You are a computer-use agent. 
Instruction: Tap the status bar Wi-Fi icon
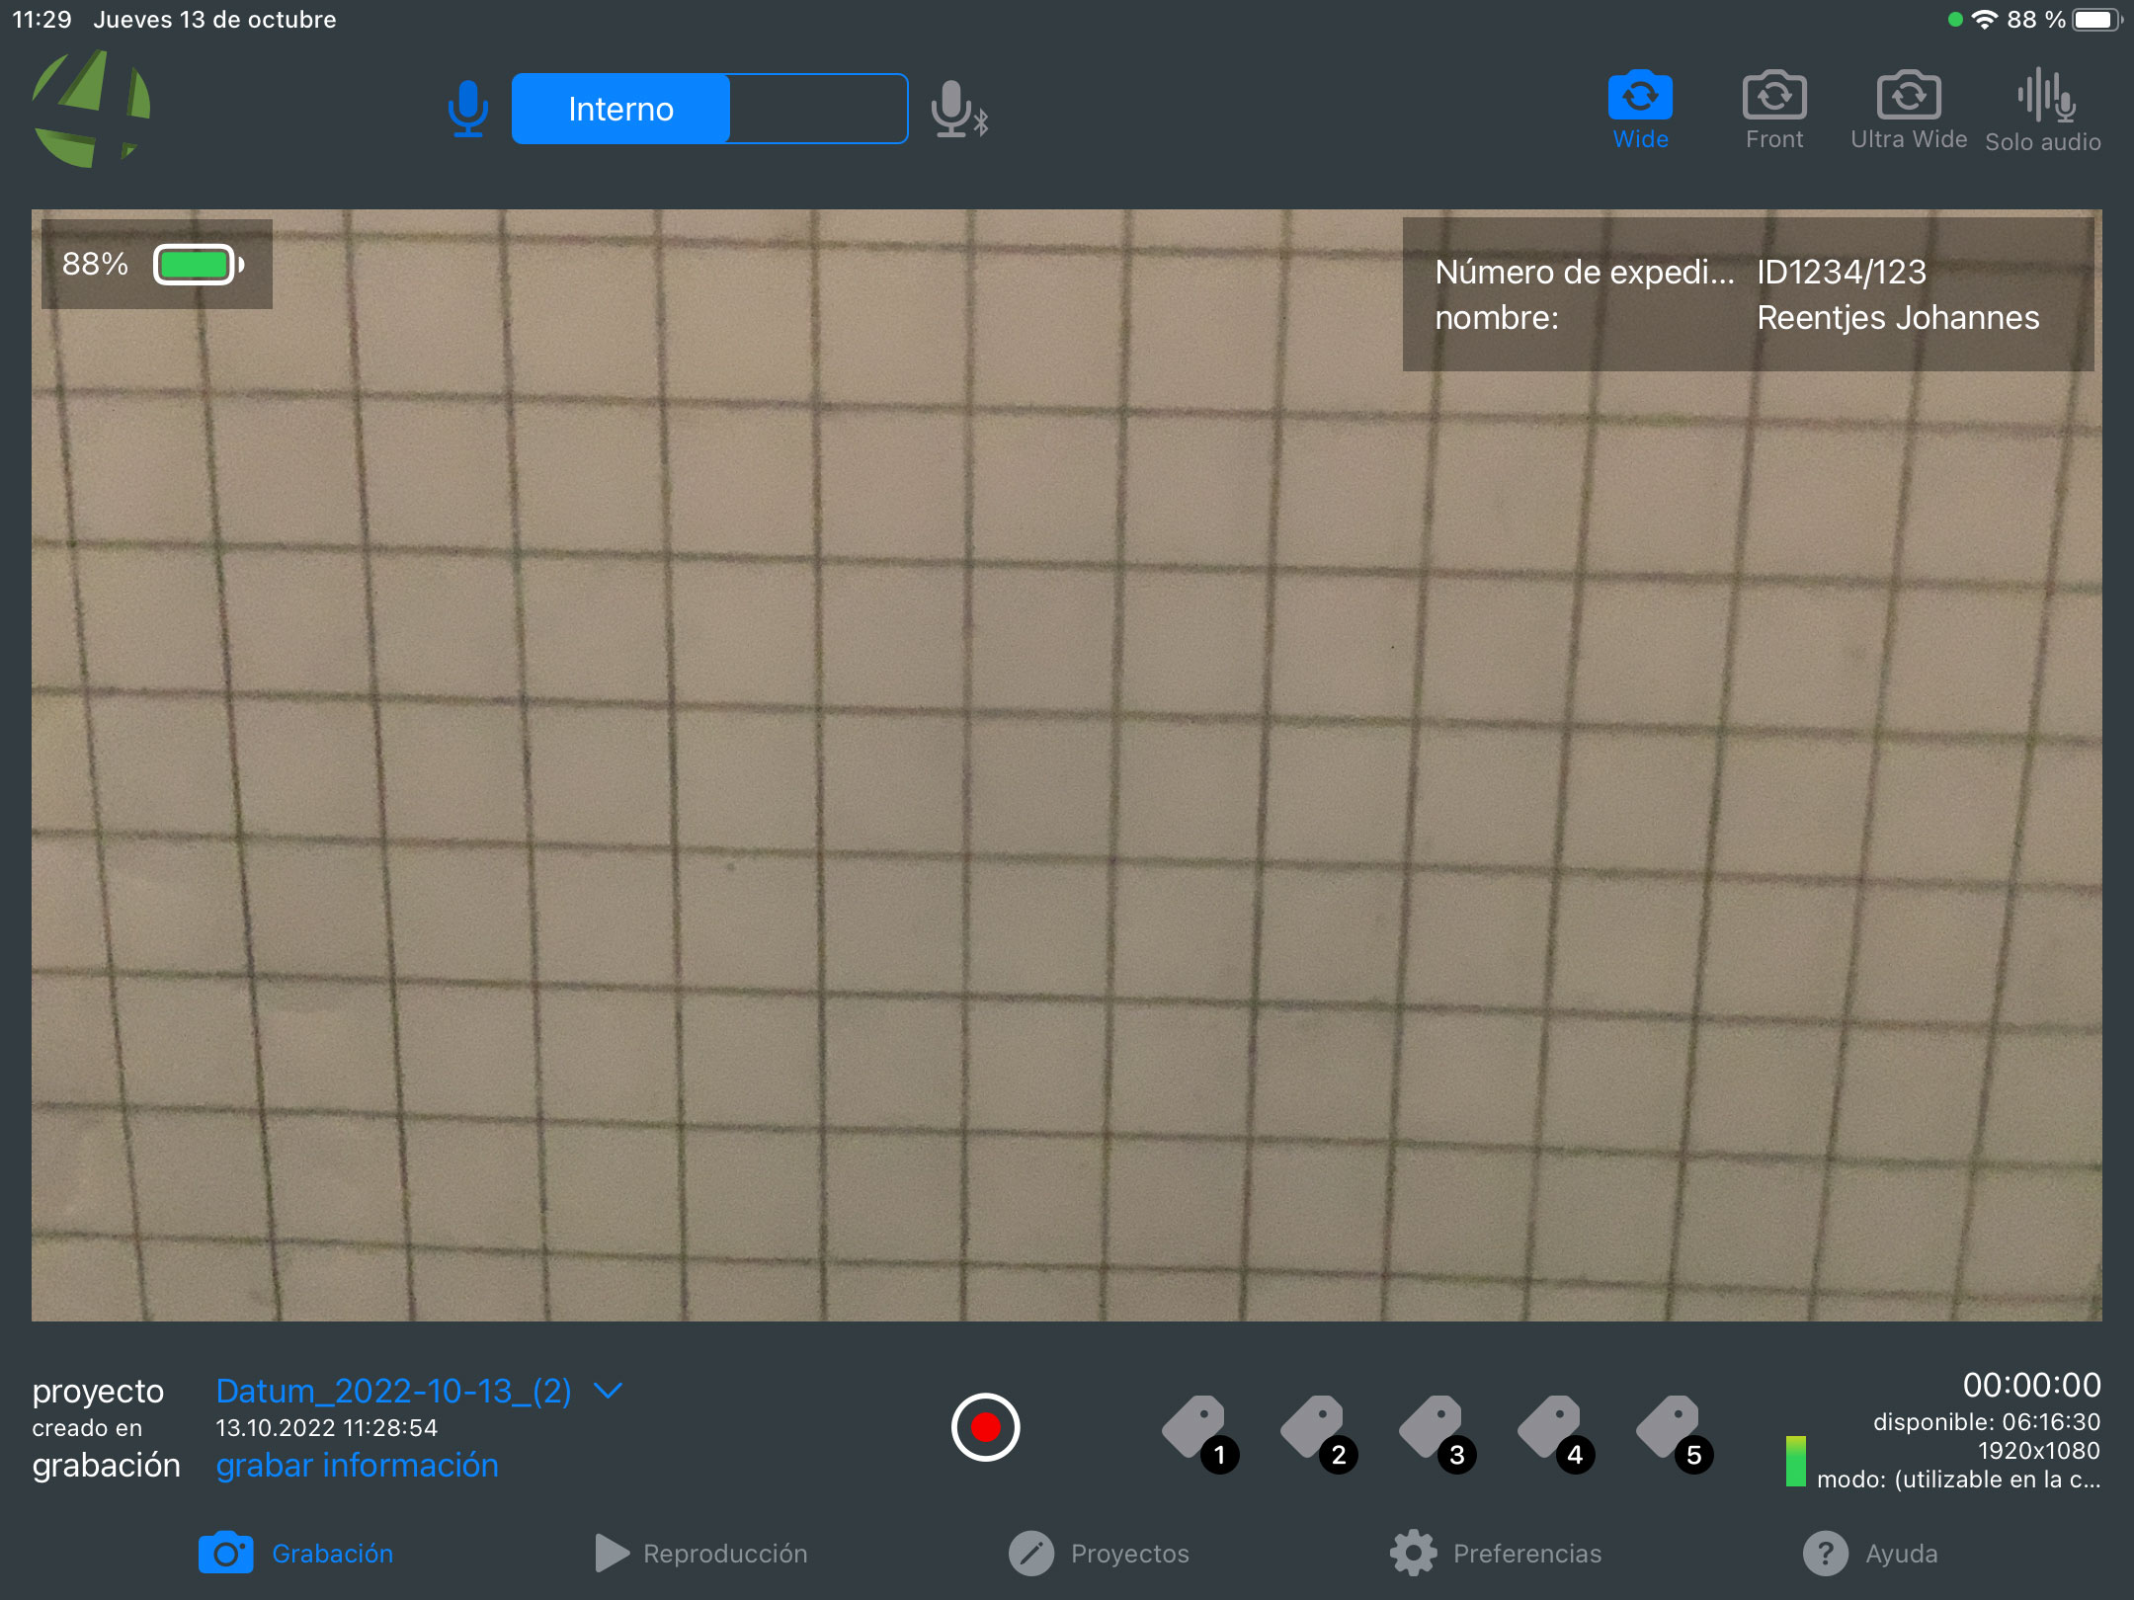point(1985,20)
